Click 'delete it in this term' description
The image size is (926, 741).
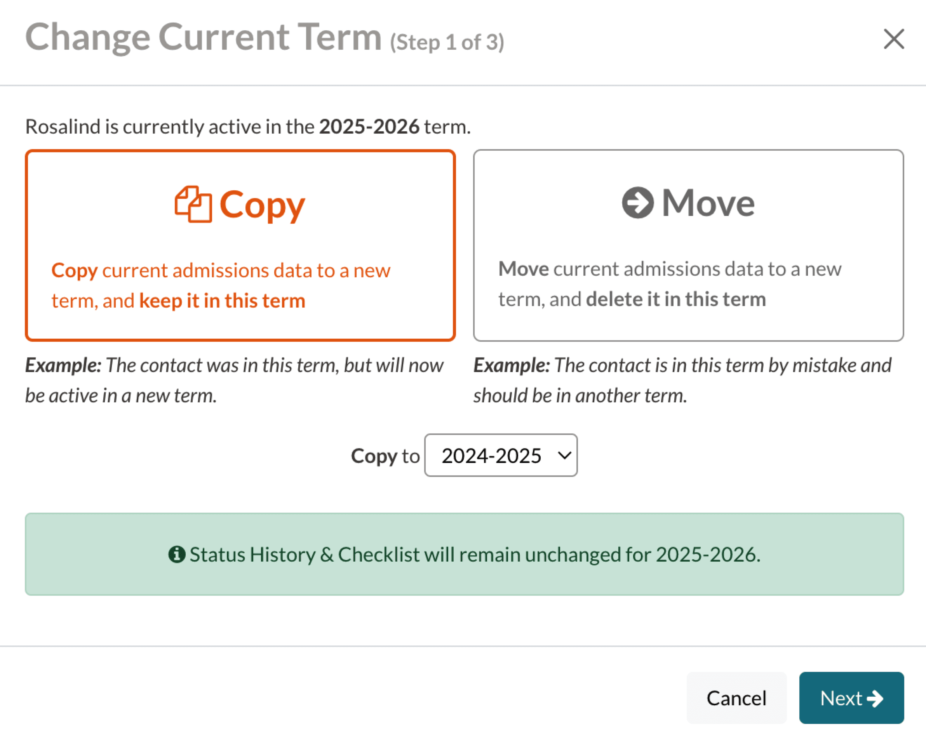tap(675, 299)
